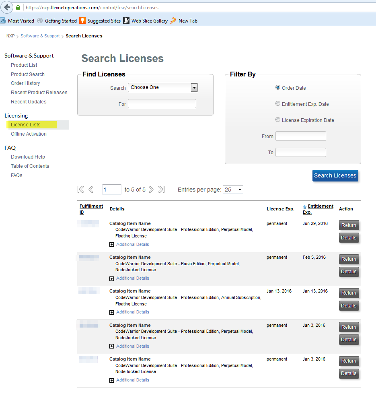Viewport: 376px width, 398px height.
Task: Go to previous results page arrow
Action: 91,190
